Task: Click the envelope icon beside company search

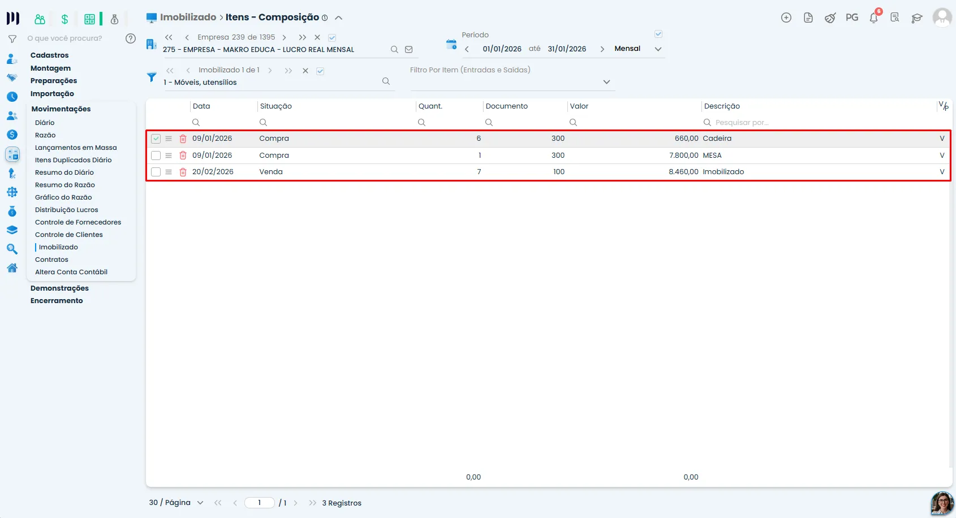Action: coord(409,49)
